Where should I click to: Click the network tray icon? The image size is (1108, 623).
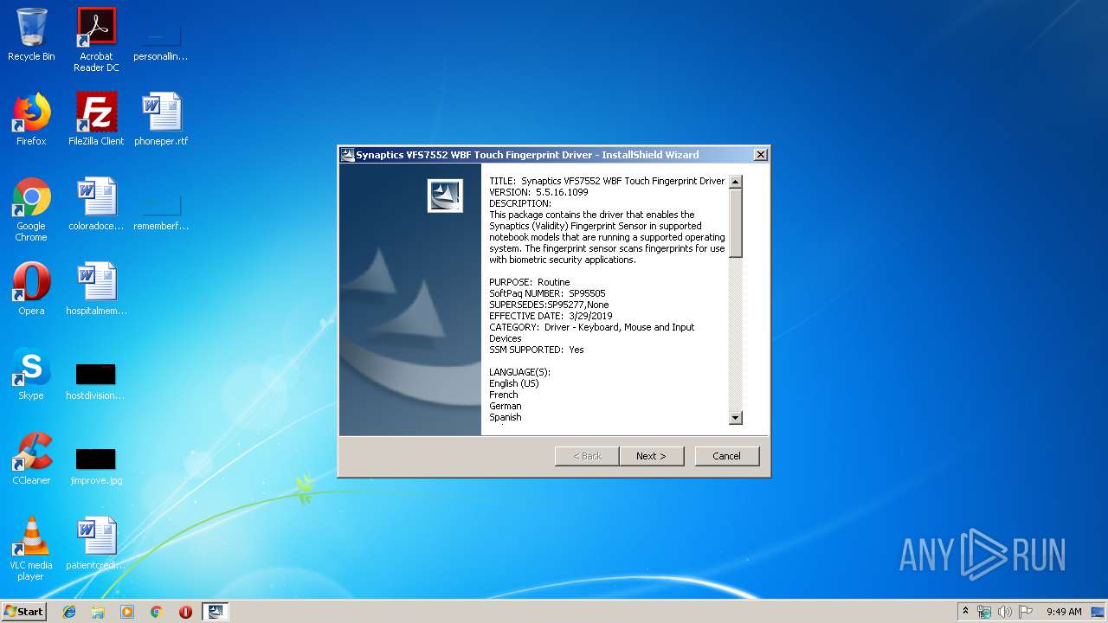[984, 612]
